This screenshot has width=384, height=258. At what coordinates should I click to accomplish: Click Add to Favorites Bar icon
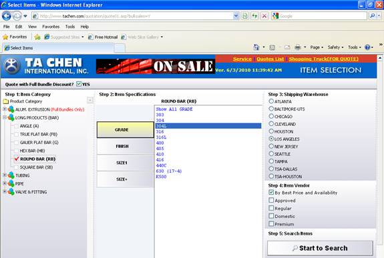click(37, 37)
